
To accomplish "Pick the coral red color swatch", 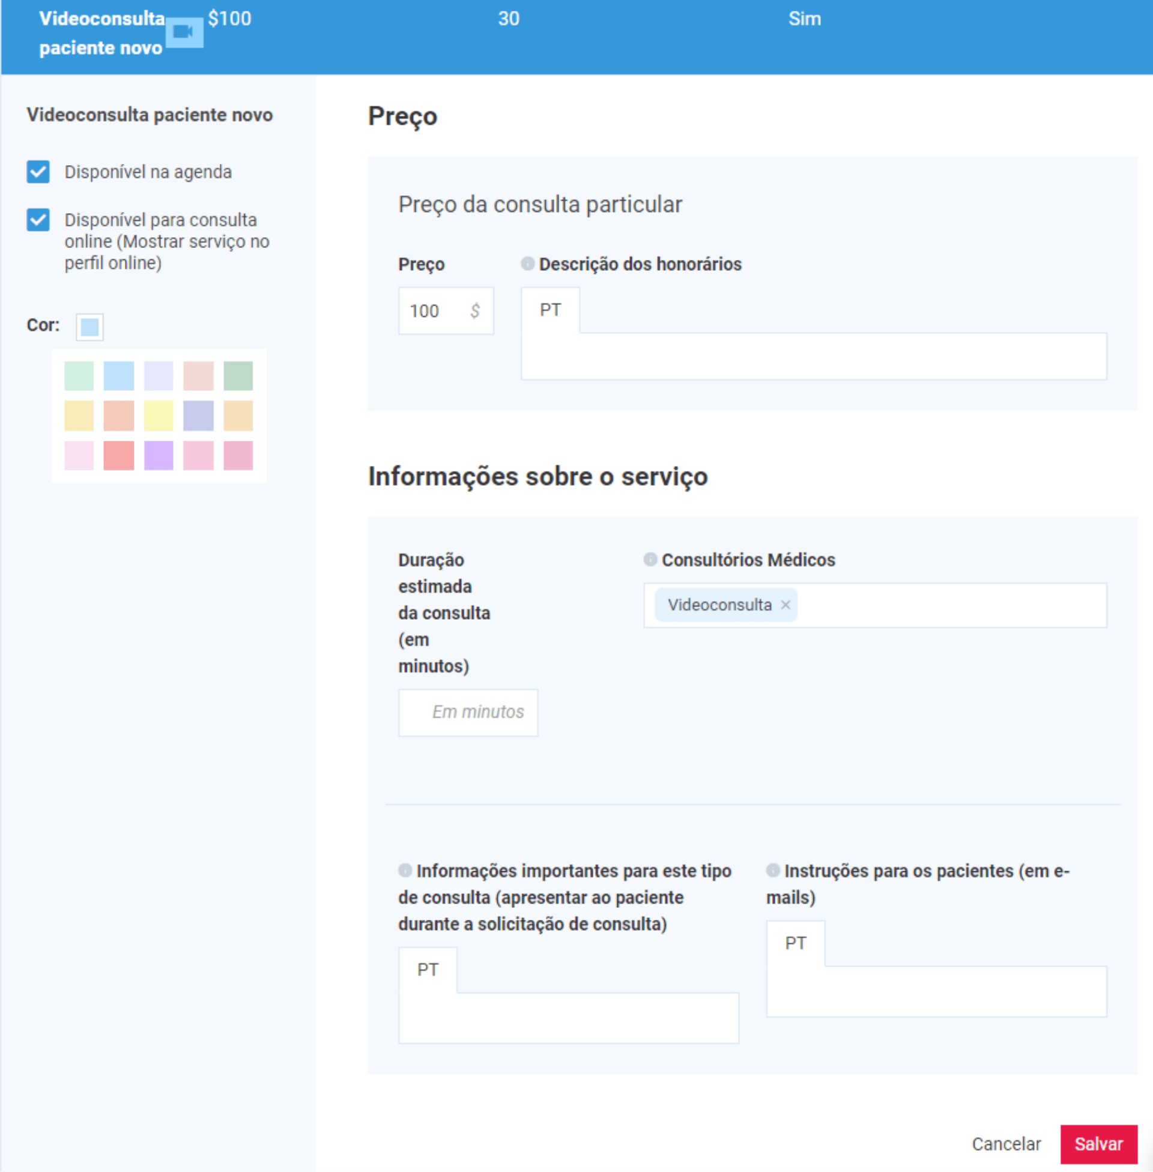I will [119, 455].
